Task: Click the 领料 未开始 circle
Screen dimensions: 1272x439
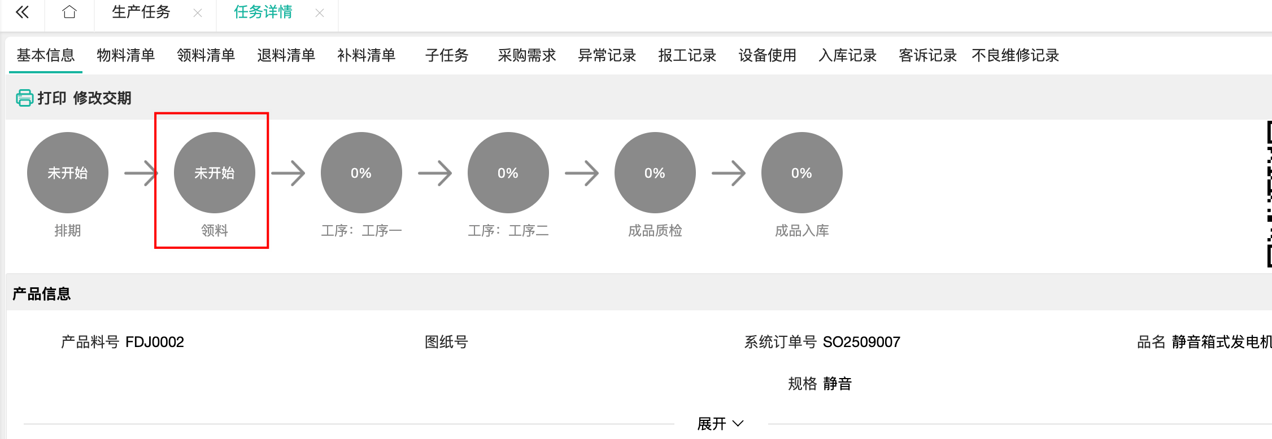Action: 215,173
